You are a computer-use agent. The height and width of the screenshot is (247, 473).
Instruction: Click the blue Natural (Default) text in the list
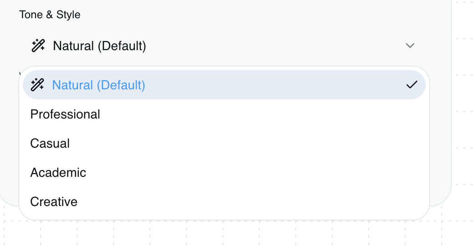pyautogui.click(x=98, y=85)
